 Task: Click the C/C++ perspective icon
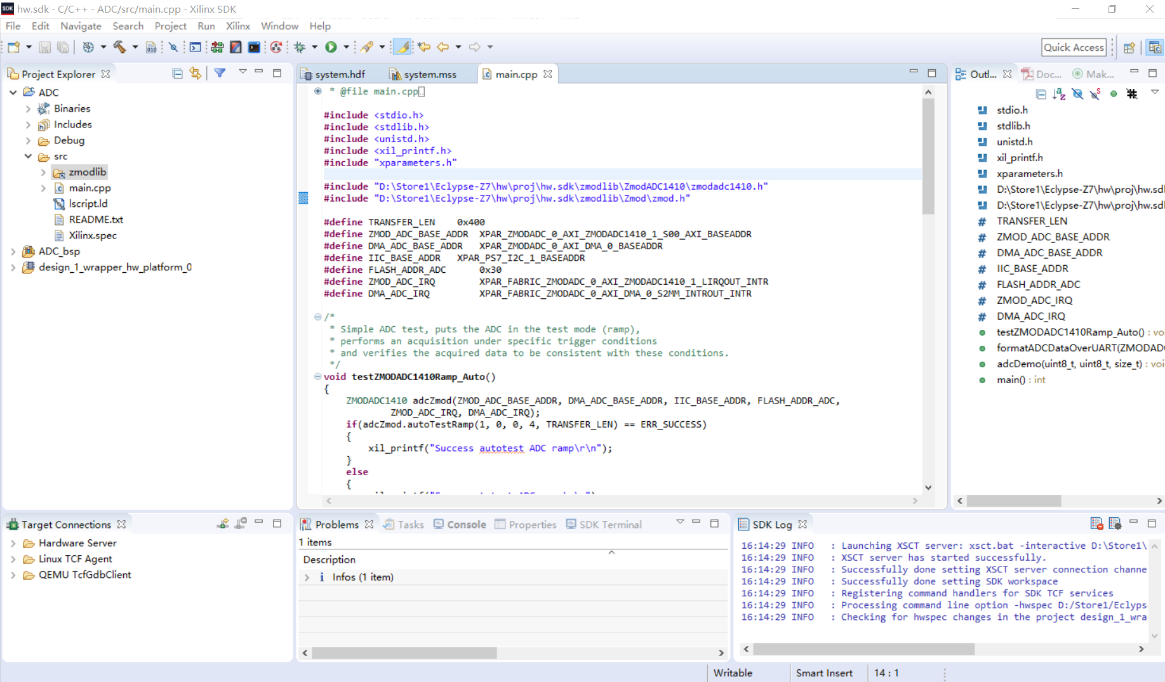click(1155, 48)
